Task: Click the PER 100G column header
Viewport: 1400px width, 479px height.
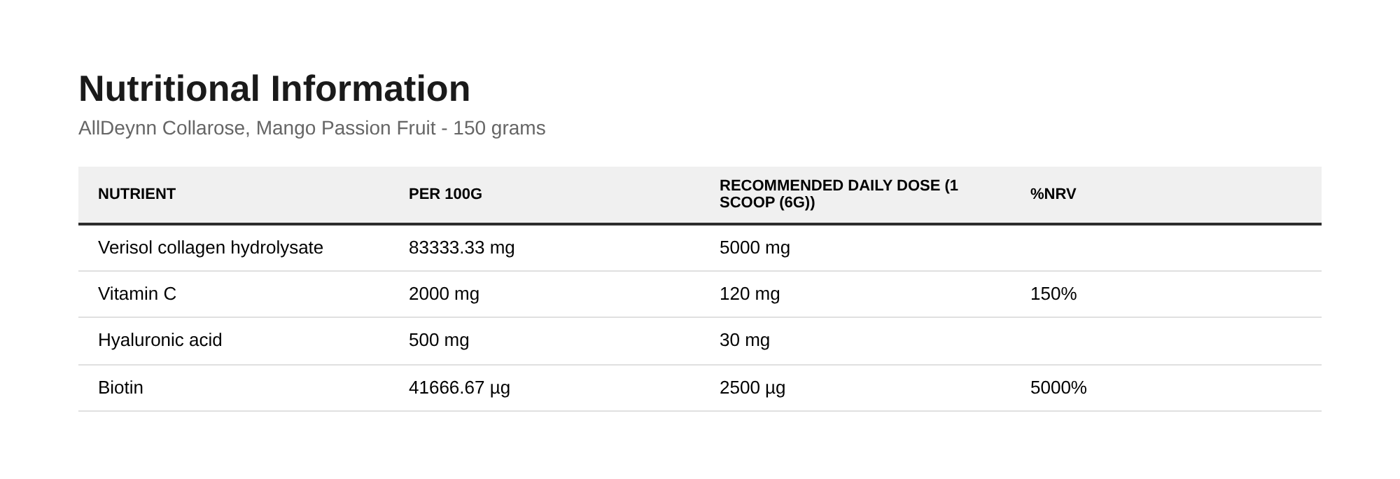Action: click(x=445, y=194)
